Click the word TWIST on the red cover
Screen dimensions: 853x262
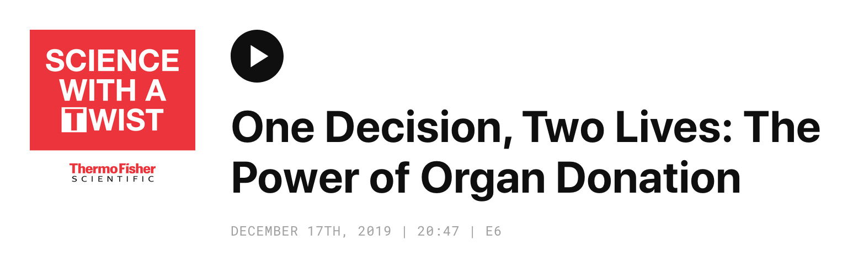pyautogui.click(x=113, y=120)
